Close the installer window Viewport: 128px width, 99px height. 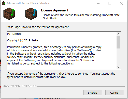tap(121, 3)
